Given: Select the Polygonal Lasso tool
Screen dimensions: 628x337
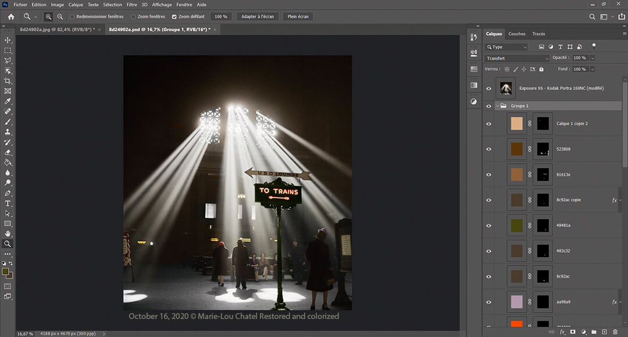Looking at the screenshot, I should tap(8, 60).
